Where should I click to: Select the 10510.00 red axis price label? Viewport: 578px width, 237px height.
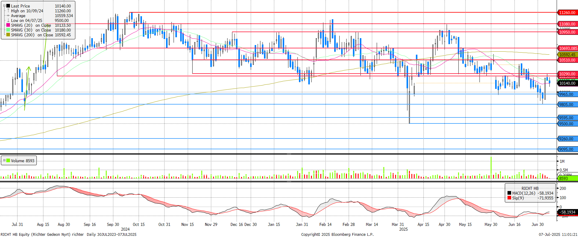[567, 60]
